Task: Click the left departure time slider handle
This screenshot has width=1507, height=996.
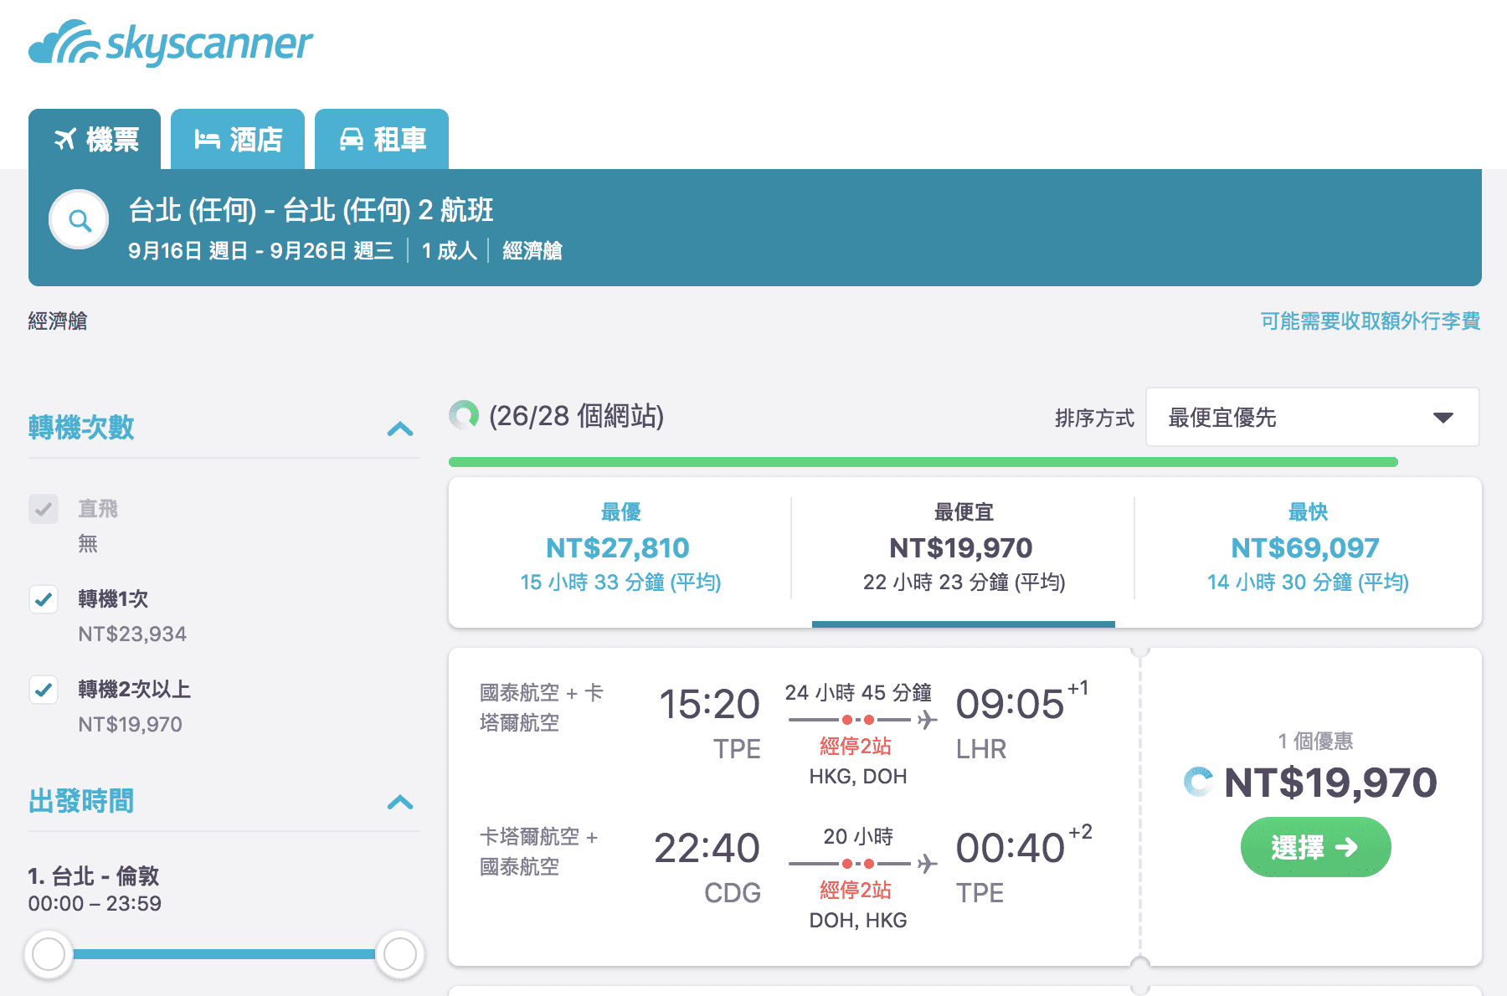Action: pyautogui.click(x=49, y=954)
